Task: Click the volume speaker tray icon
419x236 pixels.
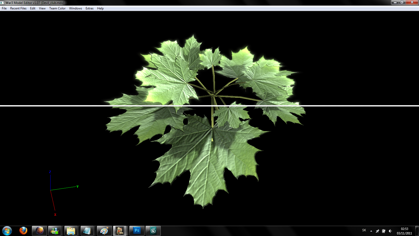Action: 390,231
